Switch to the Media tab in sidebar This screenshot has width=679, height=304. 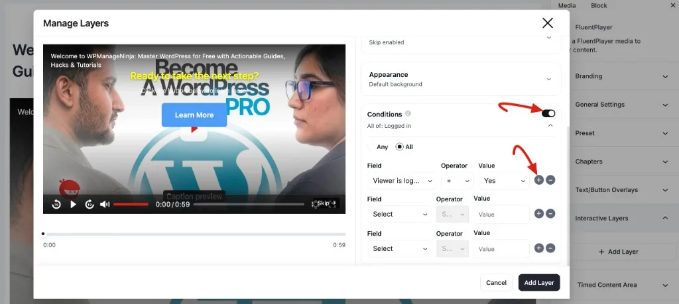point(567,5)
